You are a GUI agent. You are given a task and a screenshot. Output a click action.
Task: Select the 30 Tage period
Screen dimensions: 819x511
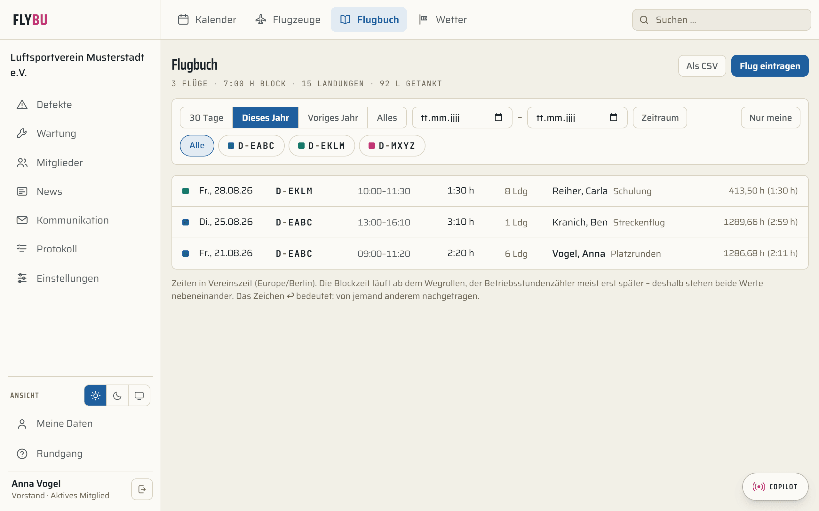(206, 118)
